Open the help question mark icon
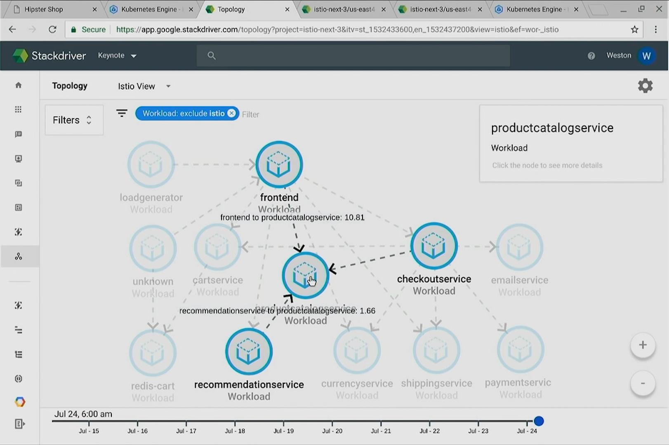 point(591,56)
